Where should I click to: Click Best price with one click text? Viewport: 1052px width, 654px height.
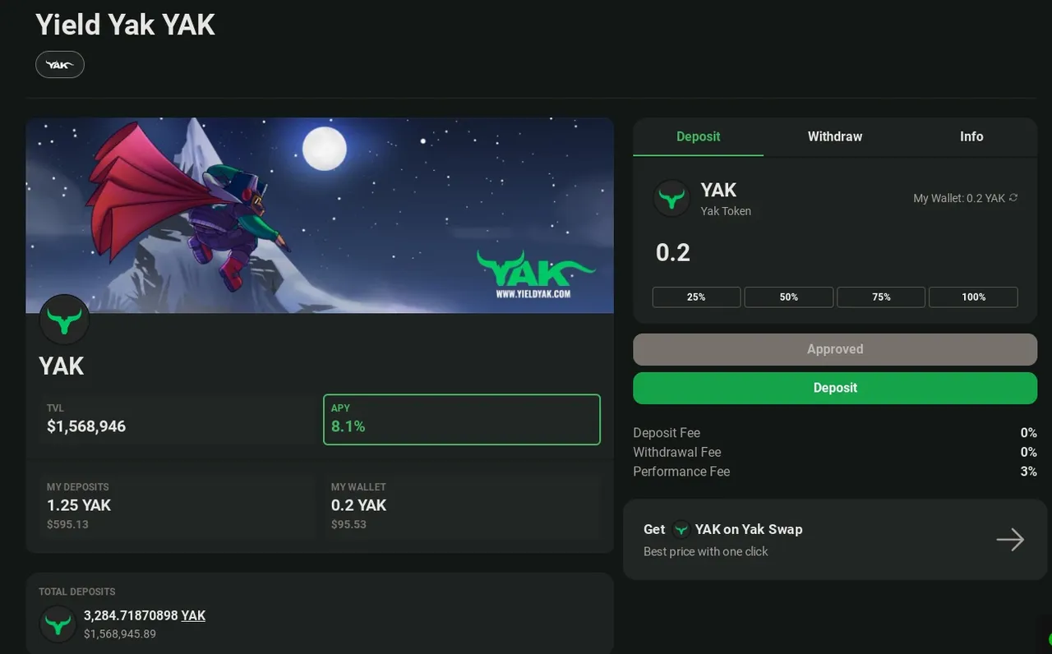tap(705, 551)
